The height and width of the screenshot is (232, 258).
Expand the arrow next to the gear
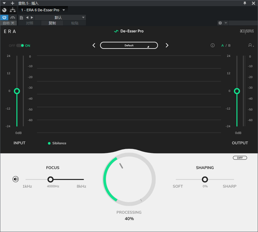226,23
